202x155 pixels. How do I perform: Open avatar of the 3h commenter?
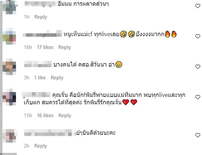(x=9, y=67)
